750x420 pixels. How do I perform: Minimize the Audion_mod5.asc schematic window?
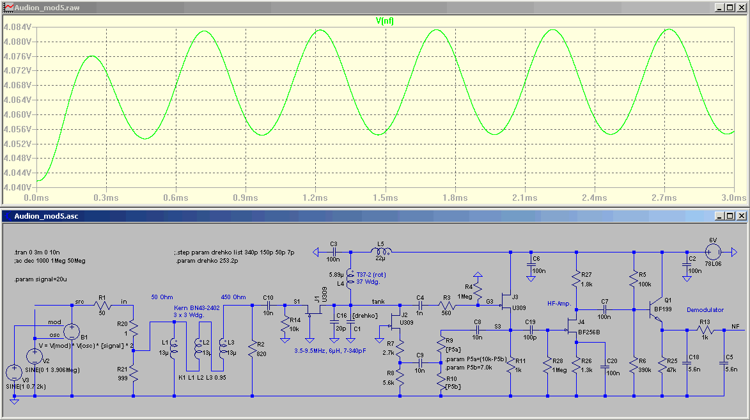(720, 216)
